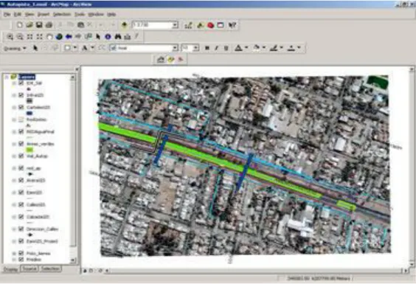Toggle visibility of Areas_verdes layer
This screenshot has width=416, height=284.
[21, 144]
